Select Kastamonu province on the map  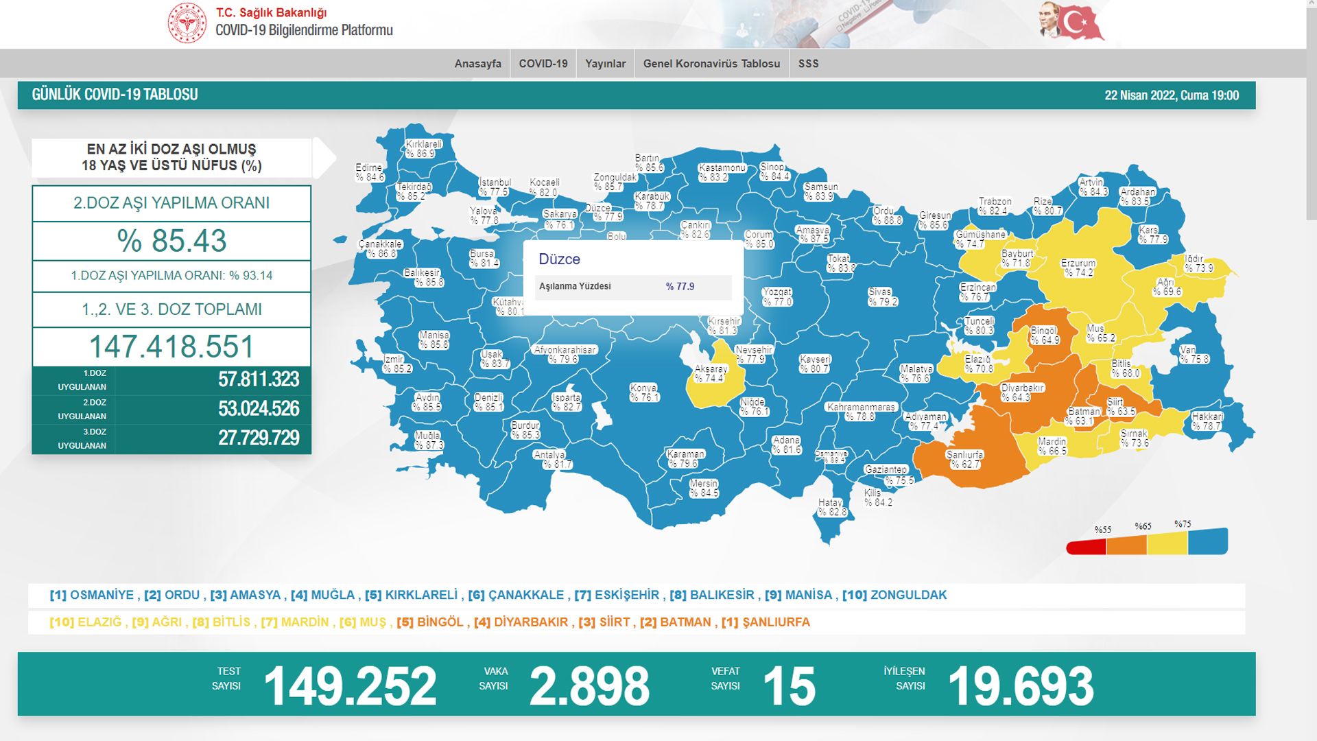tap(722, 172)
